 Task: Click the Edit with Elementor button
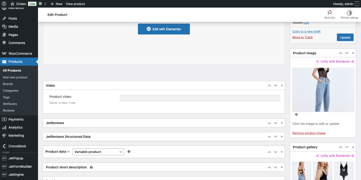click(x=164, y=29)
